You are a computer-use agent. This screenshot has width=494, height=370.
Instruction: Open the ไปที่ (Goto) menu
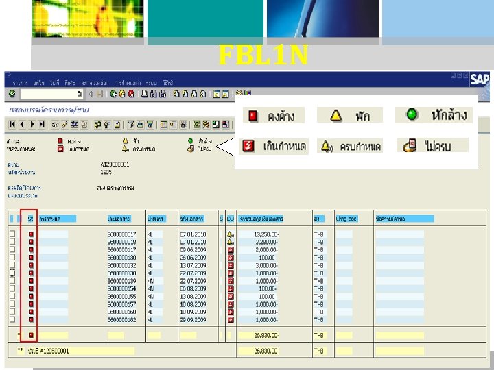pos(54,83)
